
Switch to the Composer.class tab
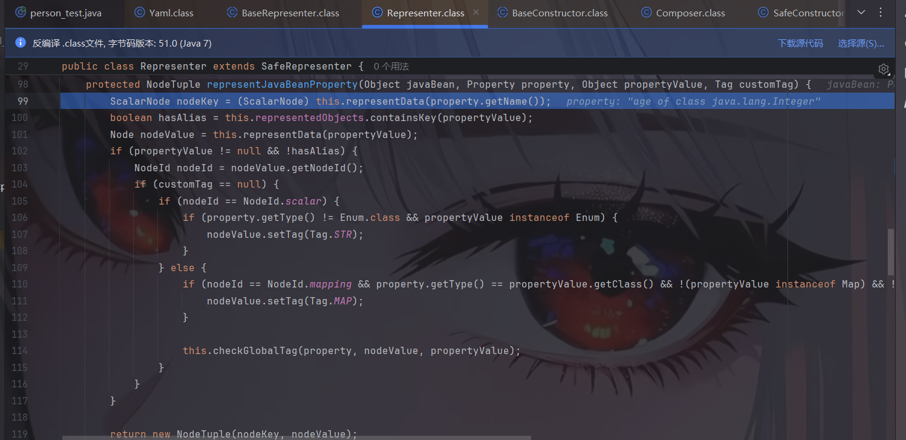tap(683, 13)
